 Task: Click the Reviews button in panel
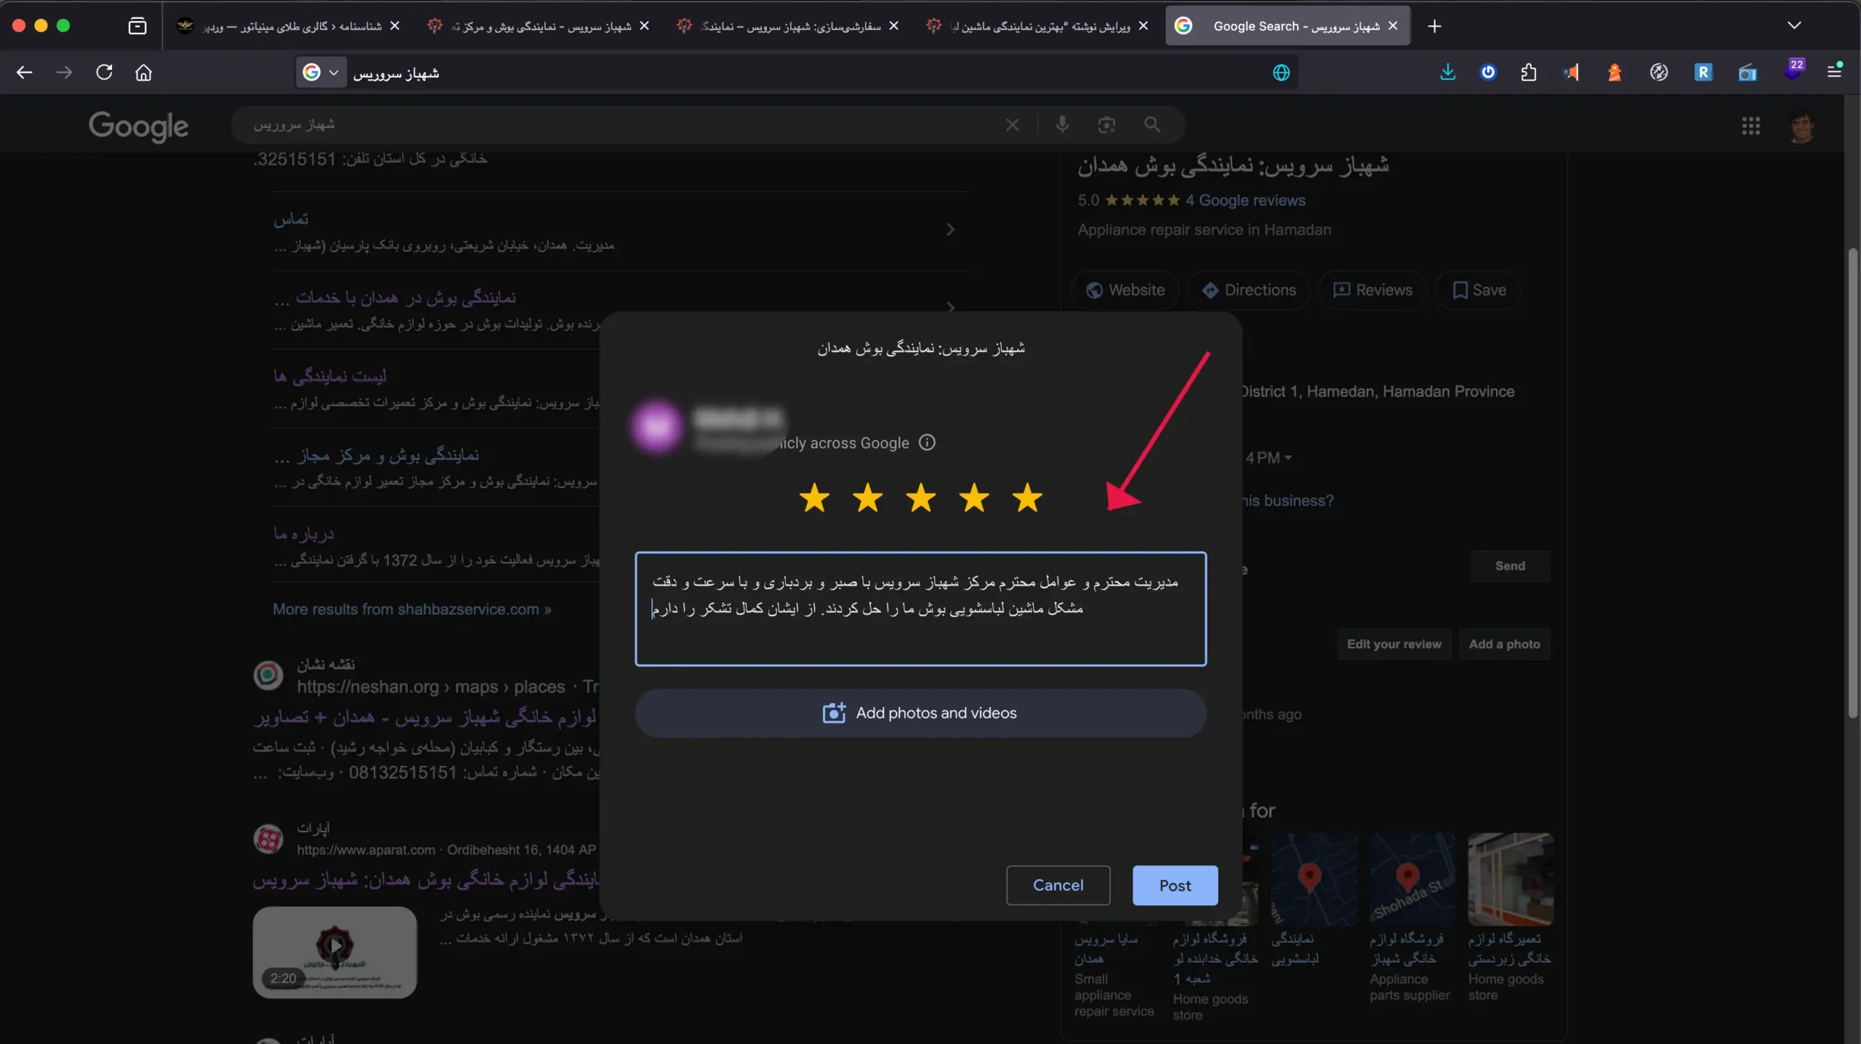(x=1372, y=290)
